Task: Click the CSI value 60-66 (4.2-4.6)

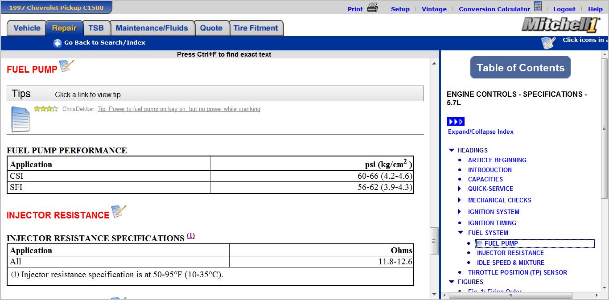Action: [385, 176]
